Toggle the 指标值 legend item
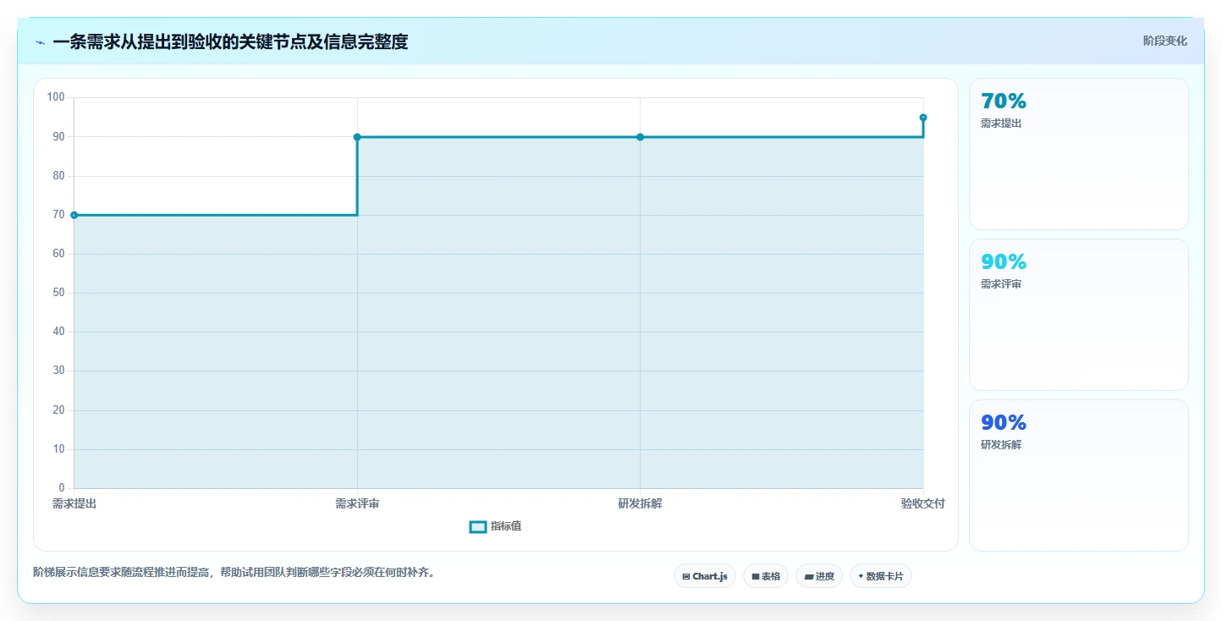The height and width of the screenshot is (621, 1222). [496, 526]
